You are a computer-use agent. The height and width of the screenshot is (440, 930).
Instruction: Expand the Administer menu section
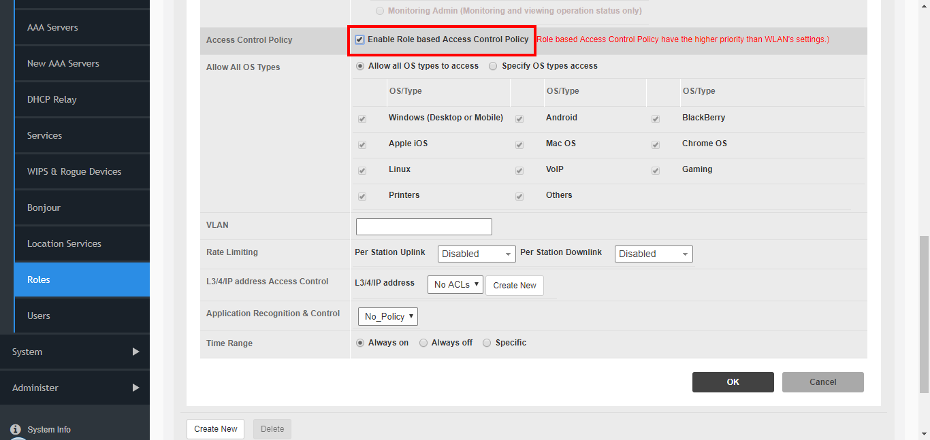point(75,388)
